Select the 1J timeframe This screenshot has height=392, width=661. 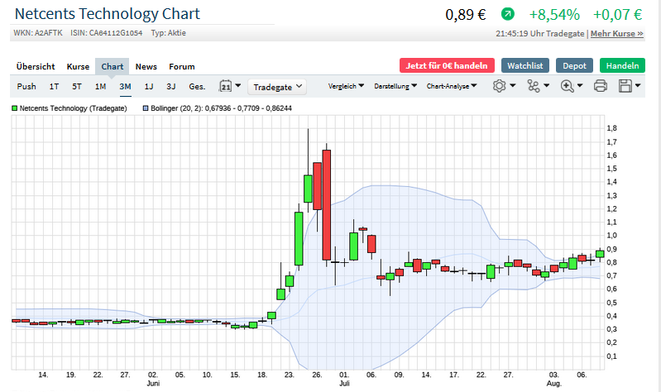pos(149,86)
